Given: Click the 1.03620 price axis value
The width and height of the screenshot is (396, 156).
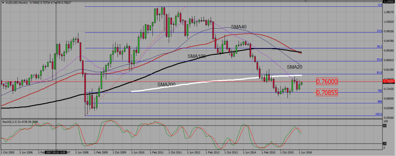Looking at the screenshot, I should tap(389, 22).
